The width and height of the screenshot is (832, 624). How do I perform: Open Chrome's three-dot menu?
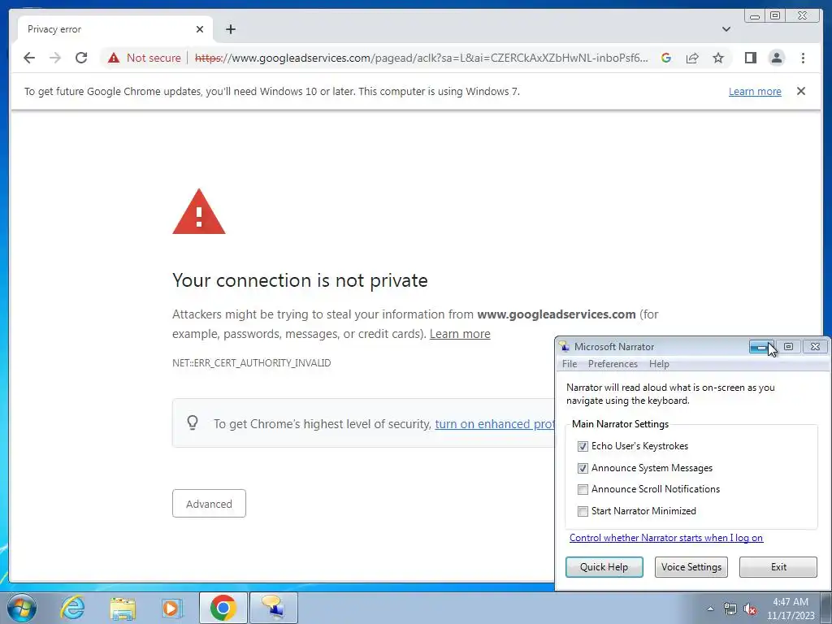803,58
